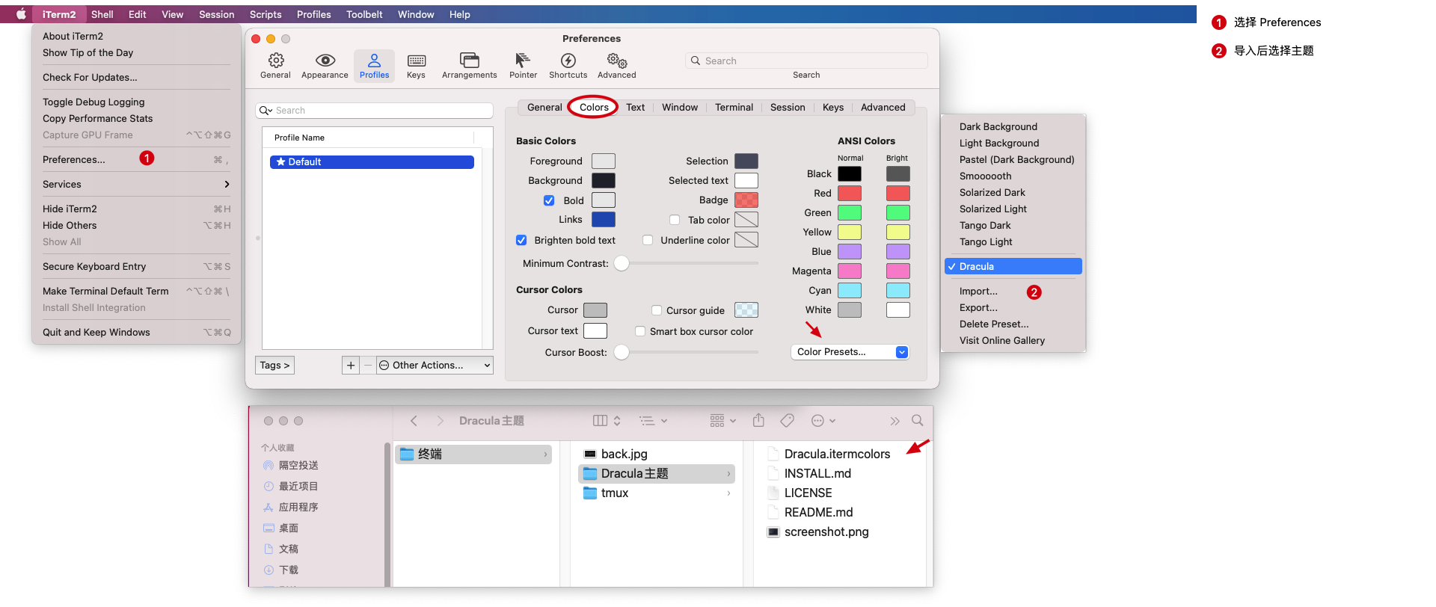
Task: Switch to the Text tab
Action: pos(635,108)
